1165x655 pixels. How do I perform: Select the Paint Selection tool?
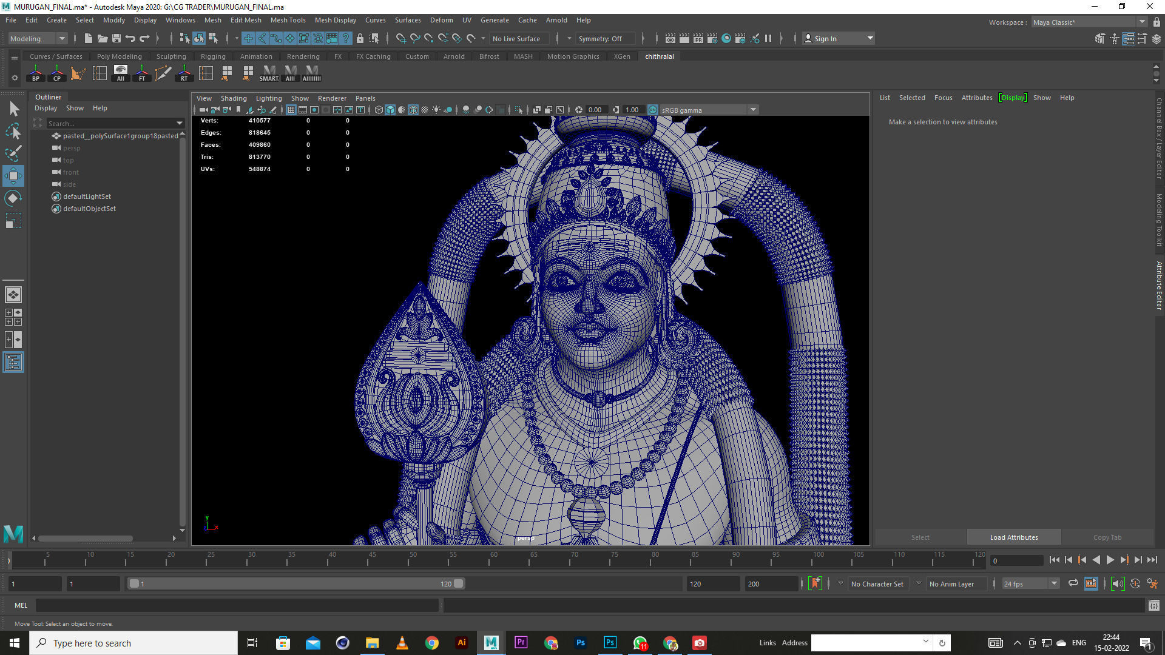13,153
